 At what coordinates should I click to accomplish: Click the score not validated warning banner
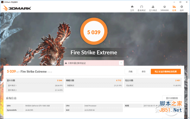(x=94, y=63)
